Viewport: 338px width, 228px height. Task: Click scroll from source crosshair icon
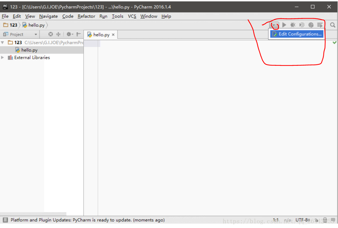click(x=50, y=34)
